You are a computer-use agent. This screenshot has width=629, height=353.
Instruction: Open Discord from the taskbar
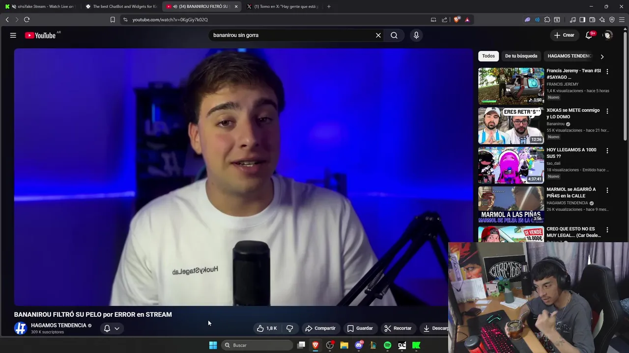(359, 345)
